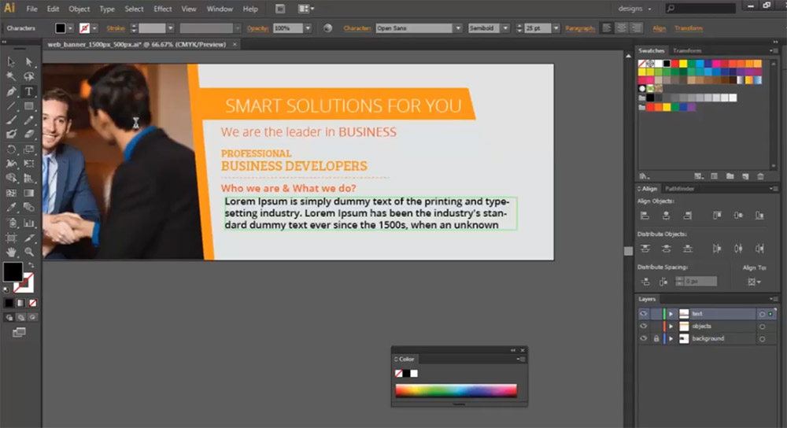Image resolution: width=787 pixels, height=428 pixels.
Task: Expand the text layer
Action: pos(671,314)
